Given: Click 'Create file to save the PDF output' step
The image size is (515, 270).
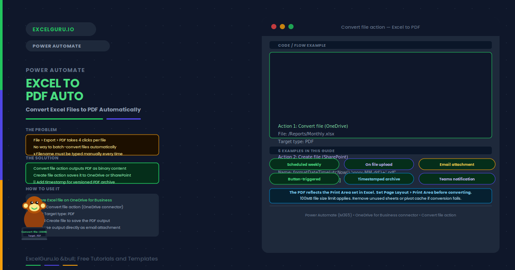Looking at the screenshot, I should pyautogui.click(x=78, y=220).
